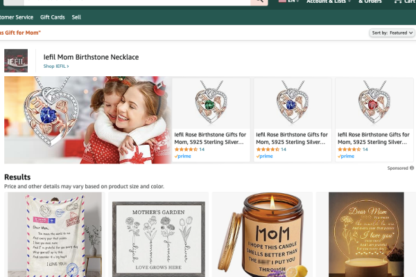Screen dimensions: 416x277
Task: Click Prime badge under green necklace
Action: click(x=183, y=156)
